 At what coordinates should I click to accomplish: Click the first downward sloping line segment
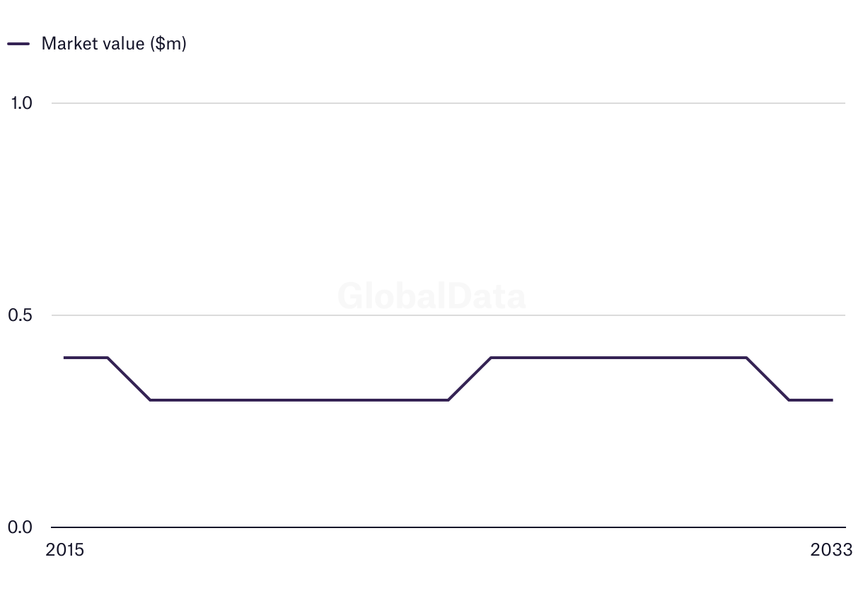[129, 379]
